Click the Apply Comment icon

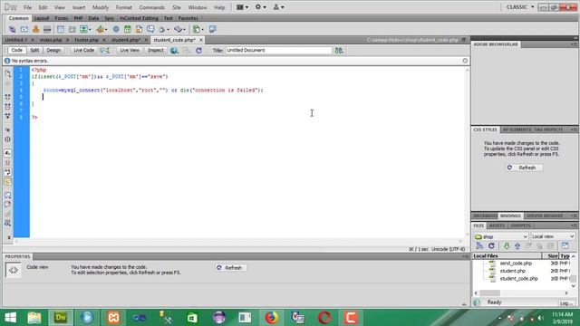coord(8,195)
